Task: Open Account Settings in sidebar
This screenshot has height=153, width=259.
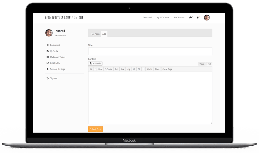Action: click(57, 69)
